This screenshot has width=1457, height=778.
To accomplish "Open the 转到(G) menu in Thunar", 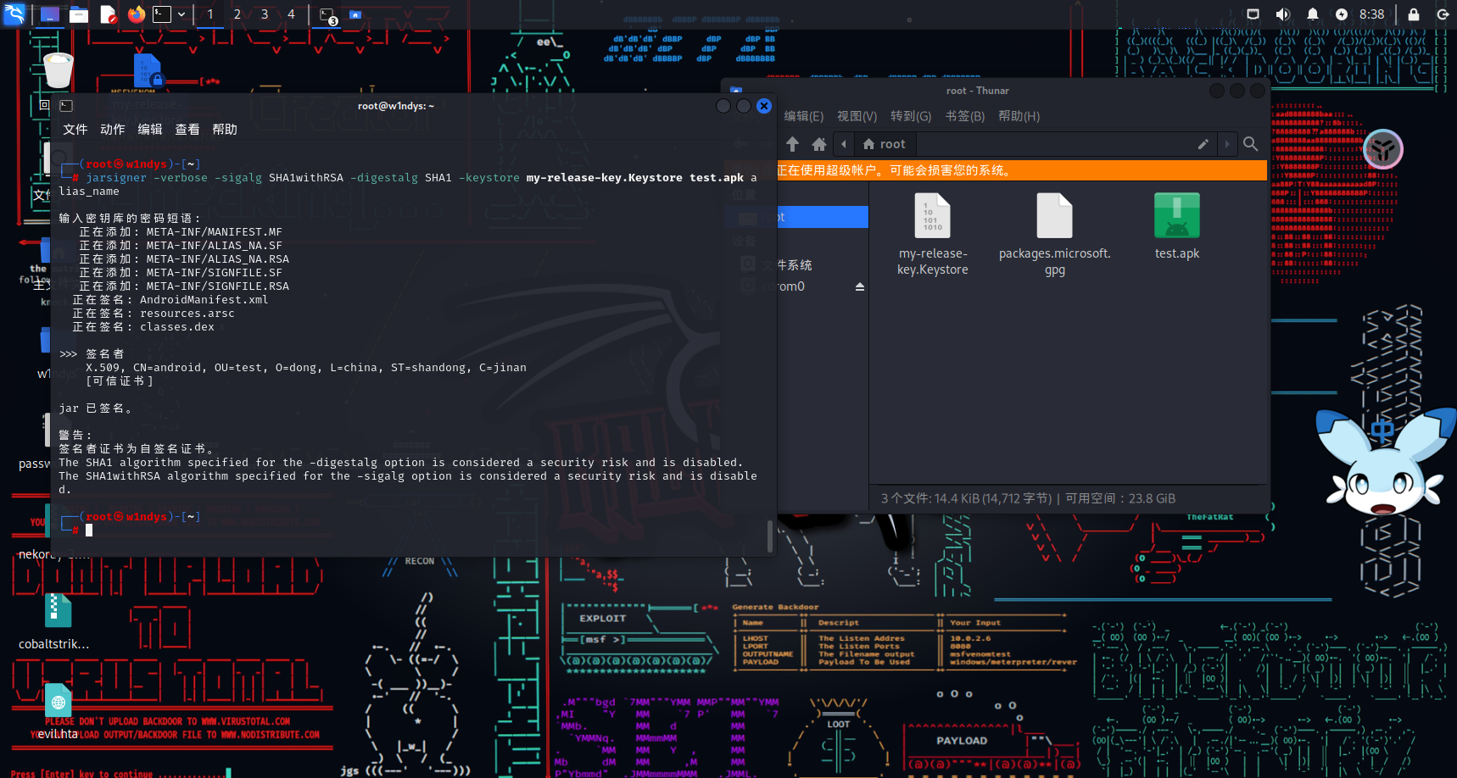I will click(910, 116).
